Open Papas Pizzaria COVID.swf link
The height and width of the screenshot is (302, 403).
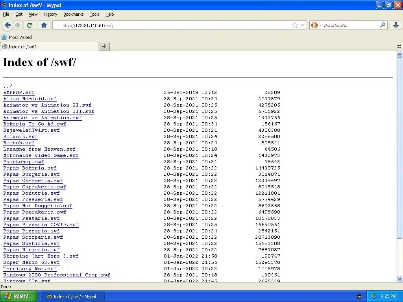(41, 225)
